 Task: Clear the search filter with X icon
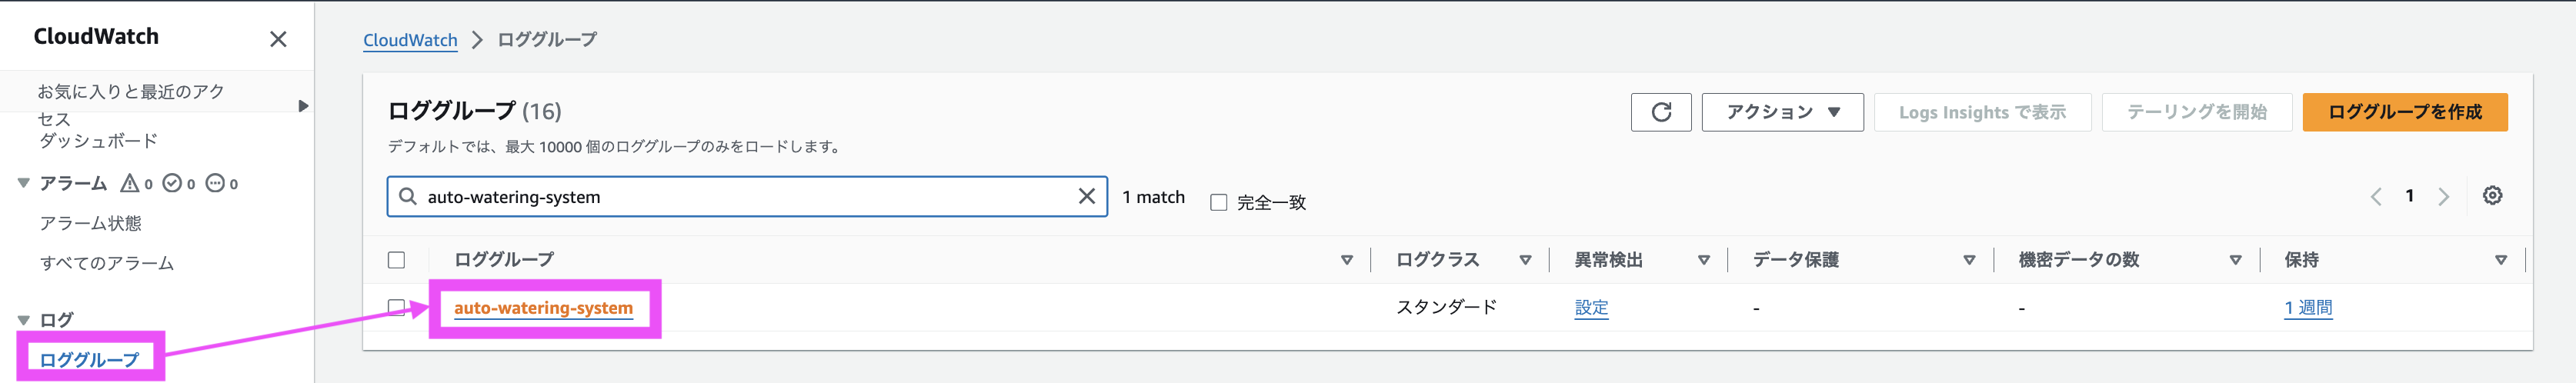click(x=1087, y=196)
